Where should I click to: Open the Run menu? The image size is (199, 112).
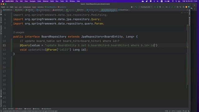pyautogui.click(x=57, y=1)
